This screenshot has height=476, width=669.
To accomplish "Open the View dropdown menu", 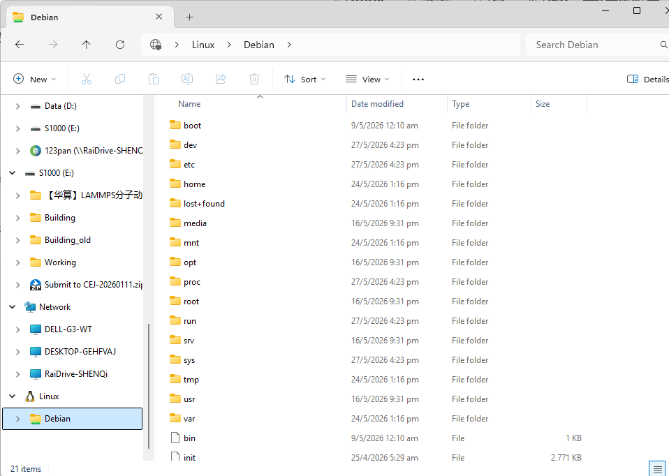I will tap(367, 80).
